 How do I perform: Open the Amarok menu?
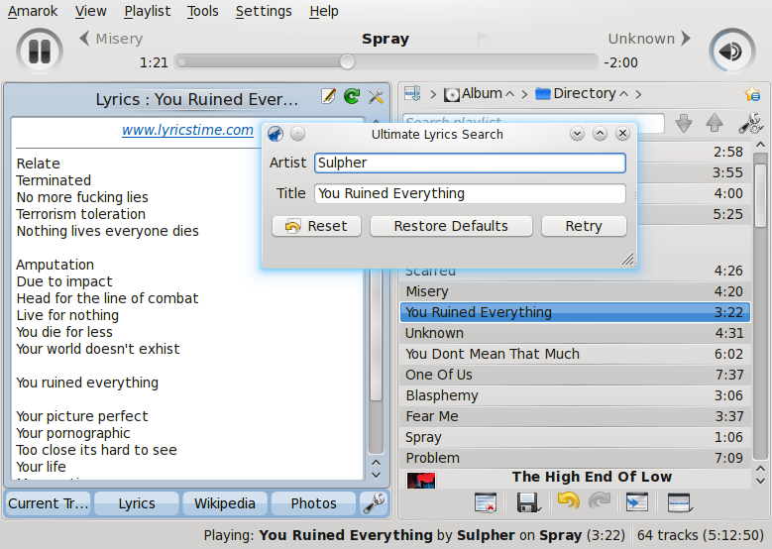click(x=33, y=11)
